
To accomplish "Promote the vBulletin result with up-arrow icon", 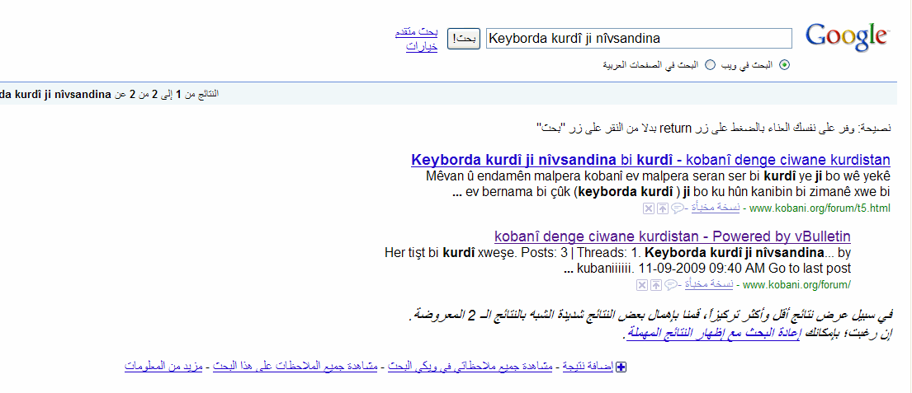I will pos(655,285).
